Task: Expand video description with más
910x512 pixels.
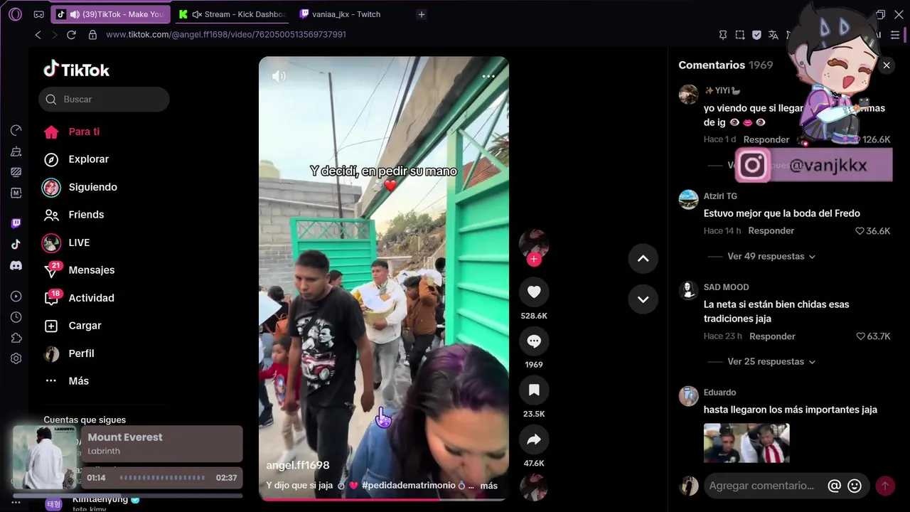Action: tap(488, 486)
